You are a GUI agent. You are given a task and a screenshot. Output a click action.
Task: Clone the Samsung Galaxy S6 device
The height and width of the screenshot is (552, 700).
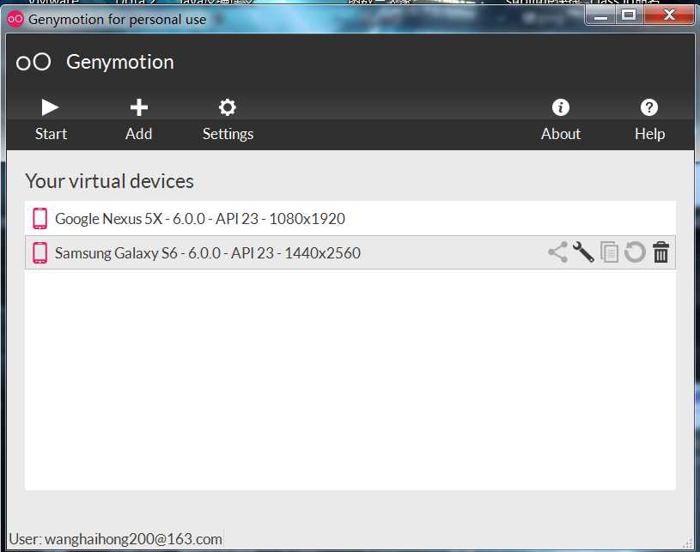coord(609,252)
